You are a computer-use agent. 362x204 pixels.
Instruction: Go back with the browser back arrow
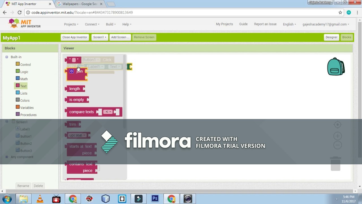(5, 12)
